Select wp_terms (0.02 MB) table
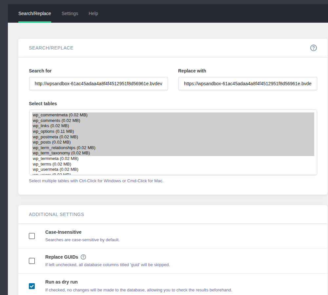 (173, 164)
